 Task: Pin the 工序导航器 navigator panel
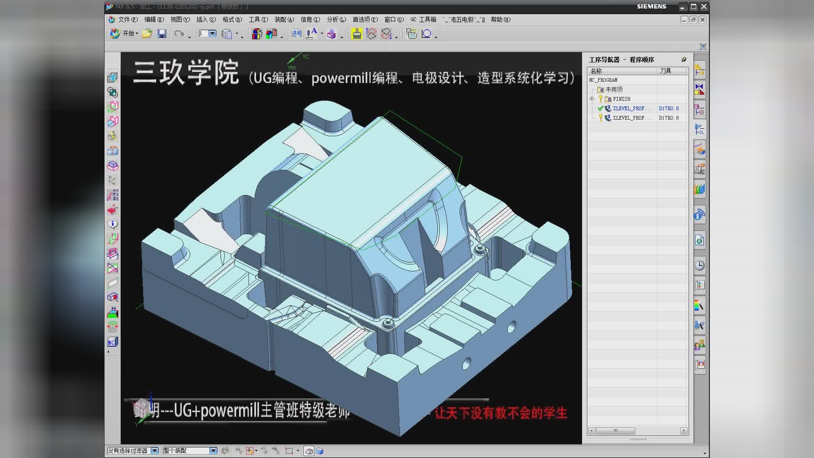click(x=683, y=60)
